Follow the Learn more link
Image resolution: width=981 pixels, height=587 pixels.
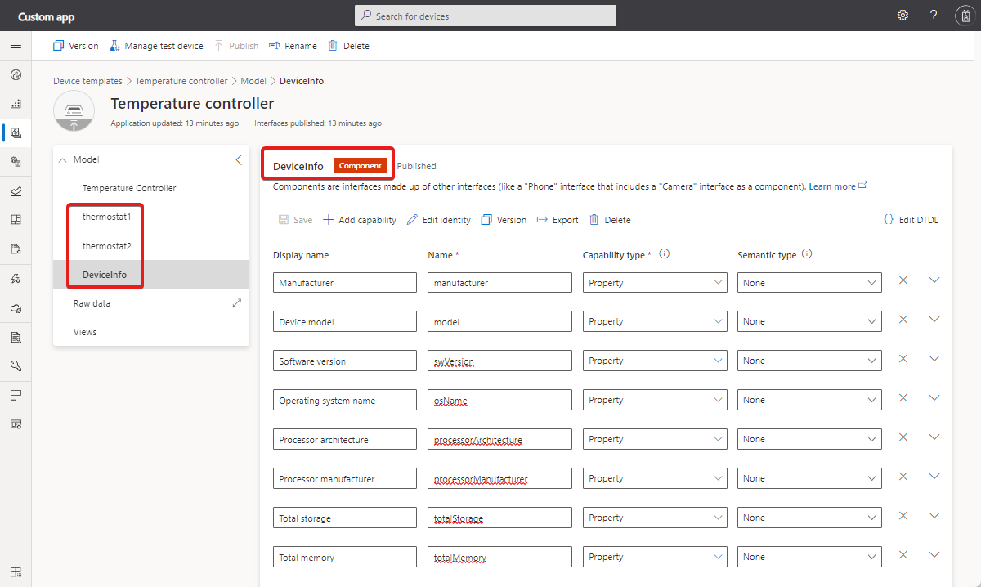tap(832, 186)
